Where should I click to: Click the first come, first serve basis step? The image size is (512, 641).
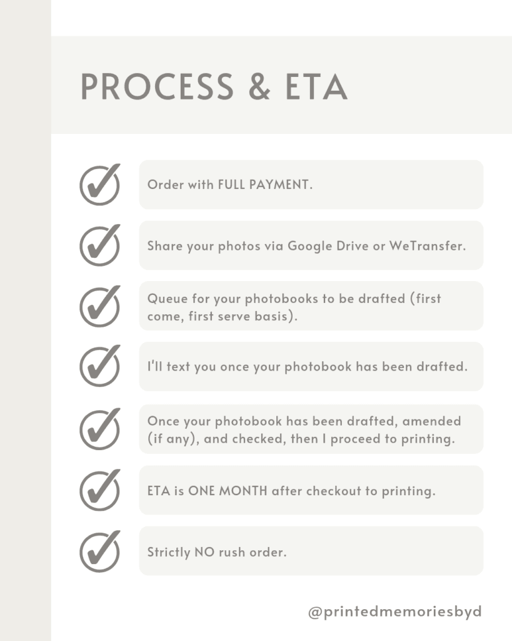click(311, 306)
